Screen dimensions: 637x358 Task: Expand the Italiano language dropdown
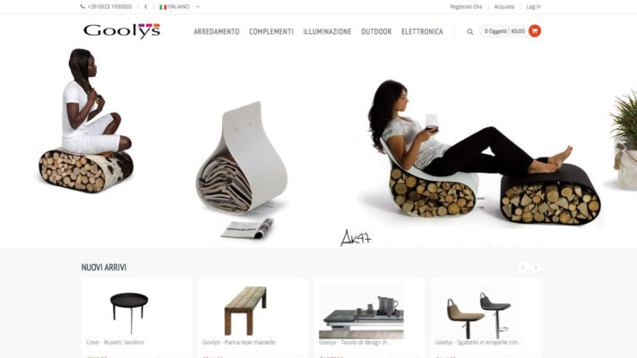pos(198,7)
